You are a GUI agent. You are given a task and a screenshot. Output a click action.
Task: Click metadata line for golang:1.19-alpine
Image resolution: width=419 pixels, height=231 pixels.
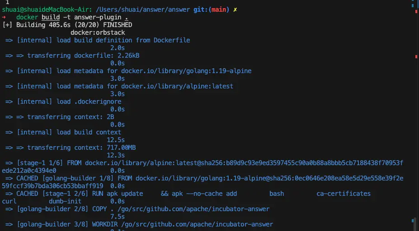[128, 71]
